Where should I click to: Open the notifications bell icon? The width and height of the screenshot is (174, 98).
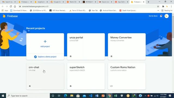161,16
